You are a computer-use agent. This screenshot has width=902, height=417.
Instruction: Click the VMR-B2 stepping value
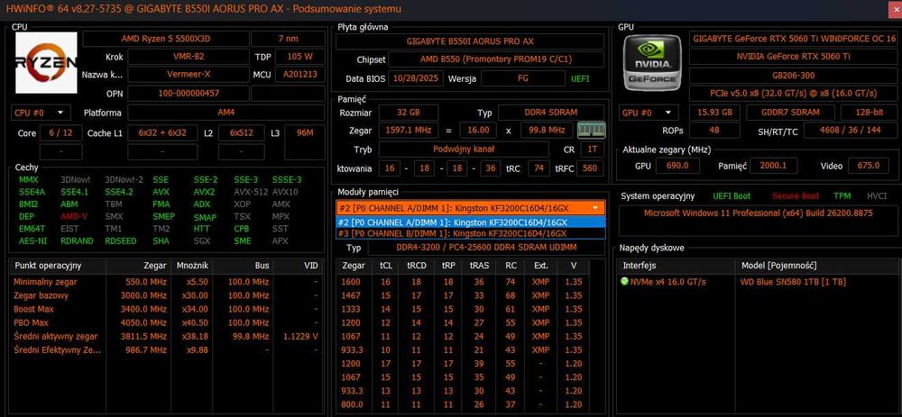pyautogui.click(x=189, y=57)
